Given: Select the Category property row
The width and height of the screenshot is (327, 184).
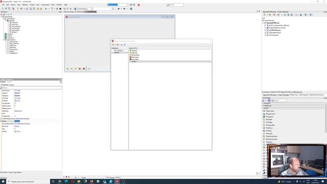Looking at the screenshot, I should pos(31,96).
